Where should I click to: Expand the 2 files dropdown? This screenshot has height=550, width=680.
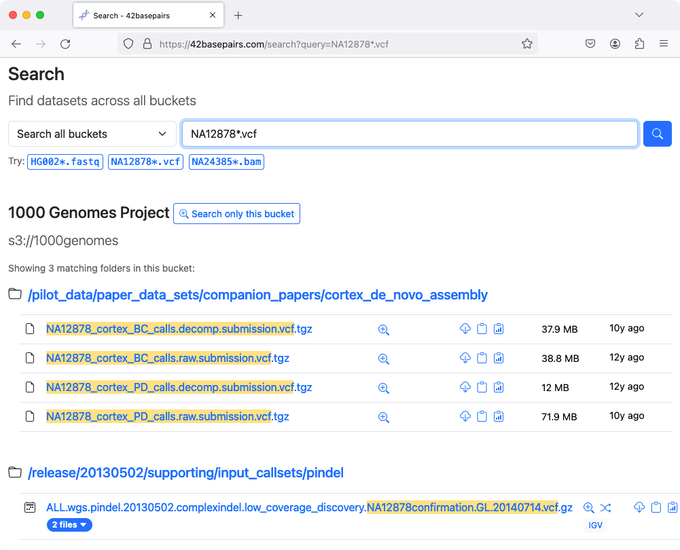[69, 525]
